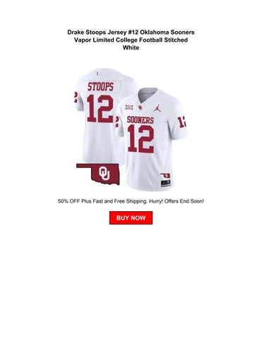
Task: Click the OU logo on the collar
Action: click(141, 107)
